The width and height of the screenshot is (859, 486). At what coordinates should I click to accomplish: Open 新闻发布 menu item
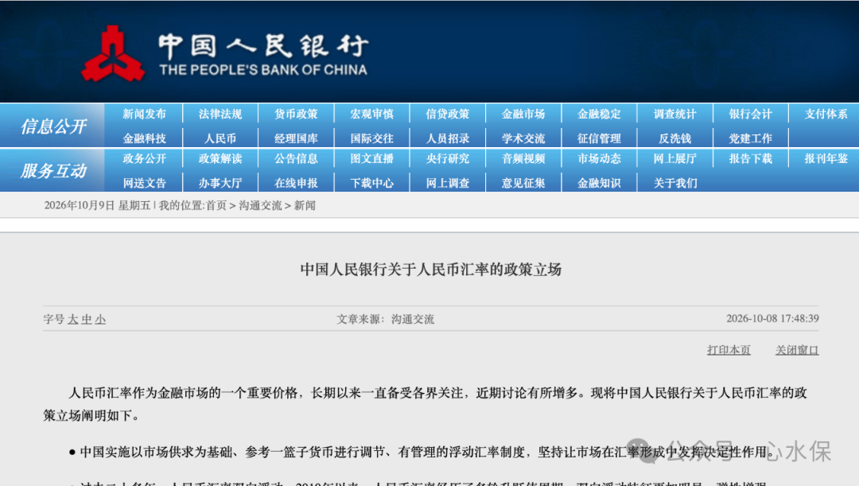click(x=144, y=114)
